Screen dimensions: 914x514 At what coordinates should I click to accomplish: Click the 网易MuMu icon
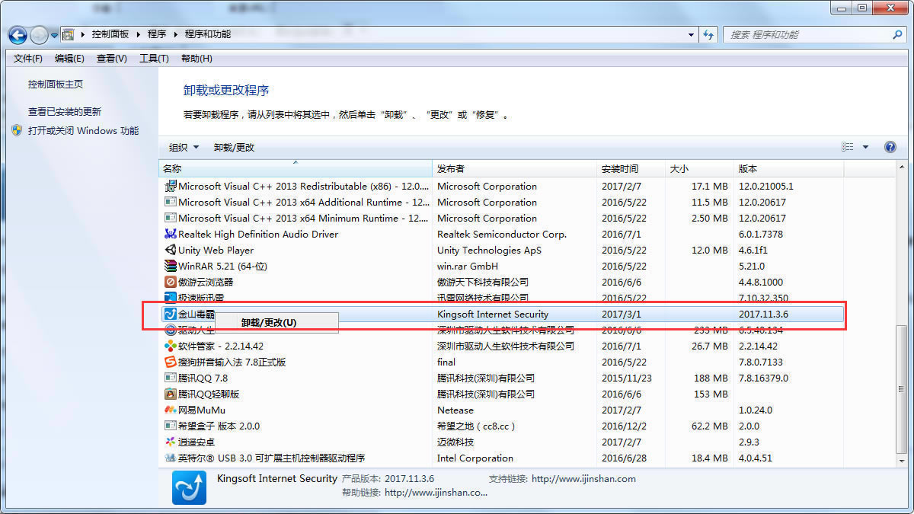coord(171,410)
